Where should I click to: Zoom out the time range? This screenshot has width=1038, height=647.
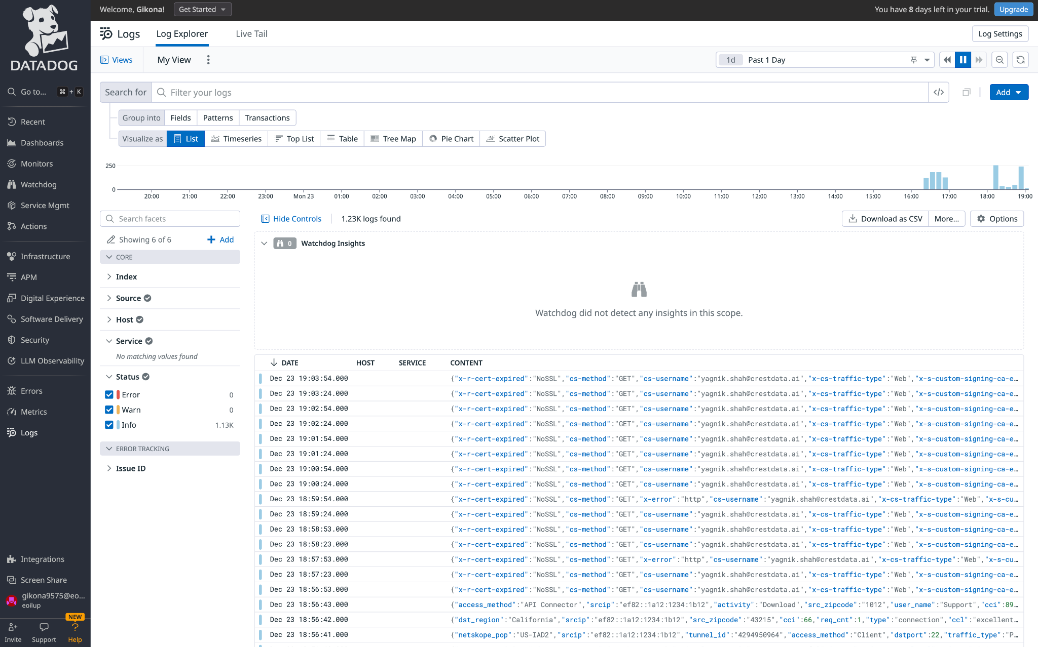[999, 60]
